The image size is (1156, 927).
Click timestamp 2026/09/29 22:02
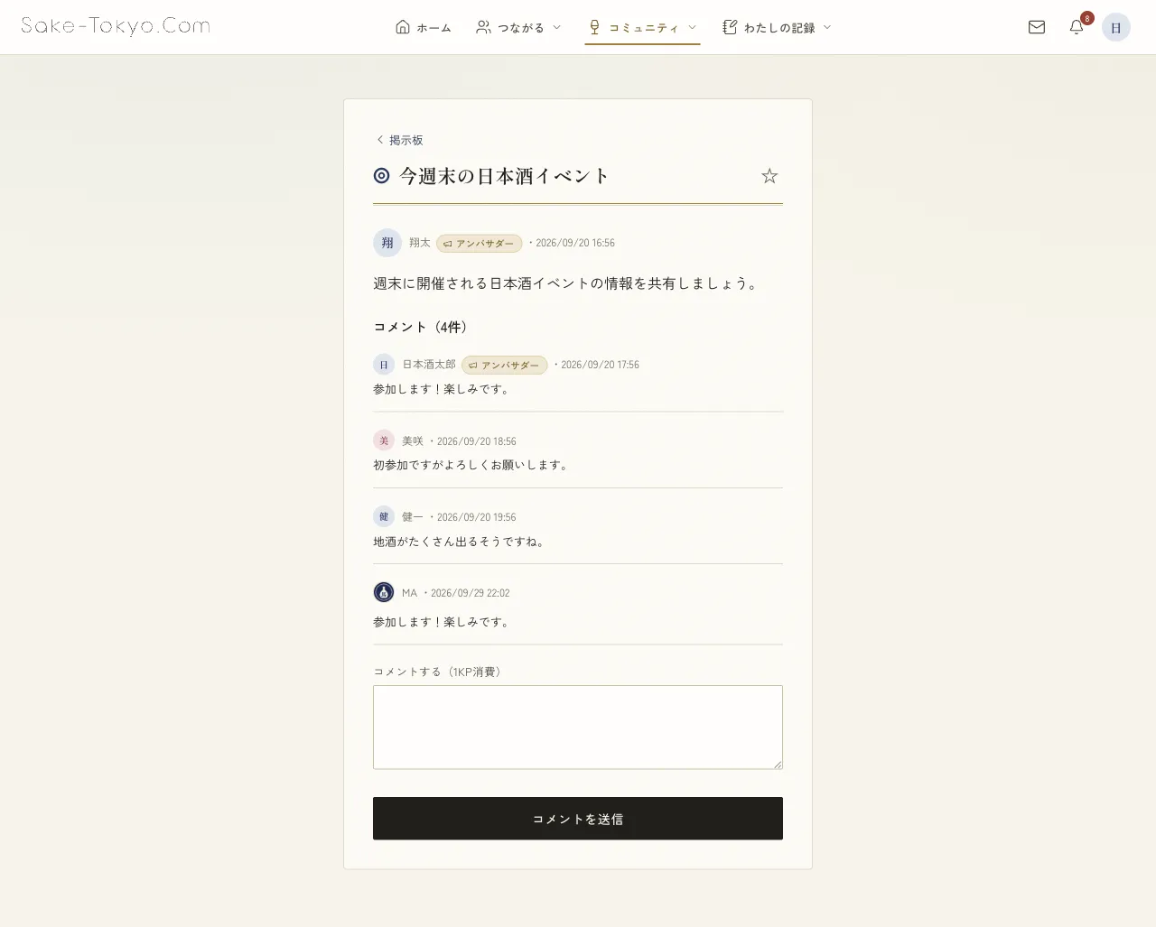[471, 593]
